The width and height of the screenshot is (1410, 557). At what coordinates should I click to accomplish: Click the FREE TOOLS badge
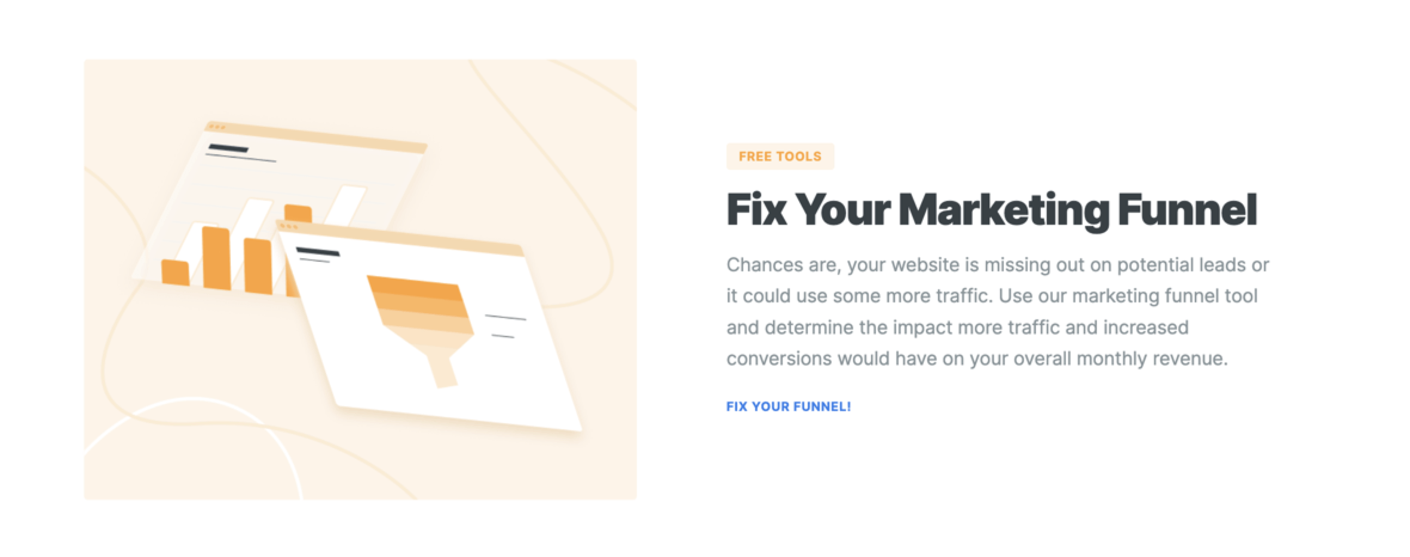(x=780, y=157)
